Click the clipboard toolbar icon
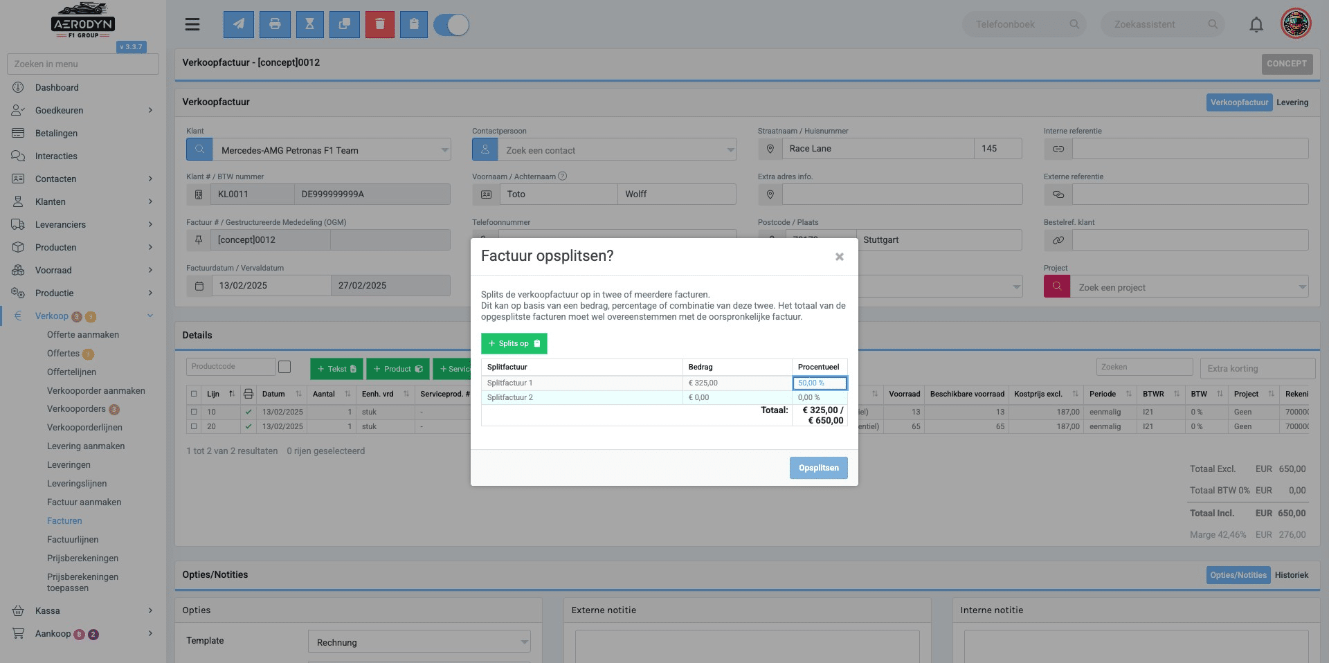Screen dimensions: 1329x663 tap(413, 24)
